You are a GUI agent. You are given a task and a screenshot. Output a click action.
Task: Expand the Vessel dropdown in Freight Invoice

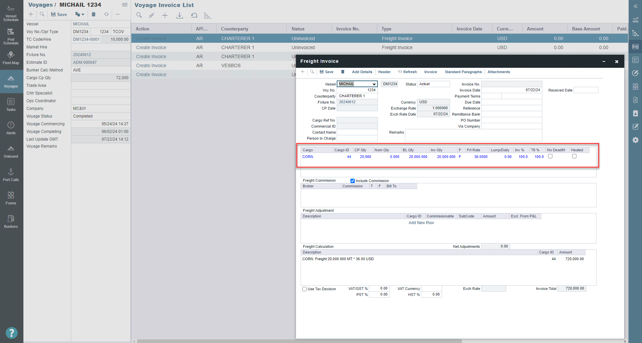pyautogui.click(x=374, y=84)
